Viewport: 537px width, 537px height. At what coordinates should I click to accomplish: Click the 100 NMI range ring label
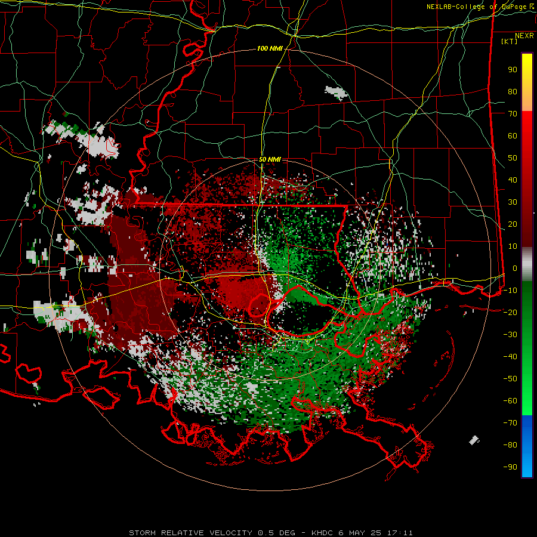point(270,48)
